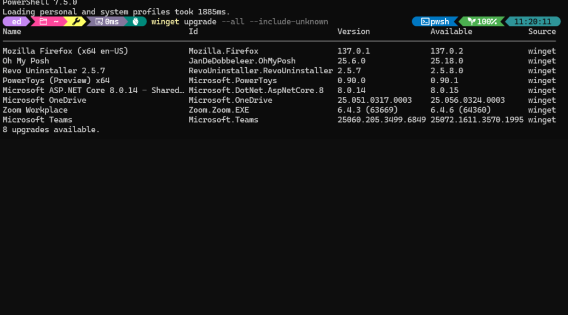The image size is (568, 315).
Task: Click the 'Available' column header
Action: pyautogui.click(x=451, y=32)
